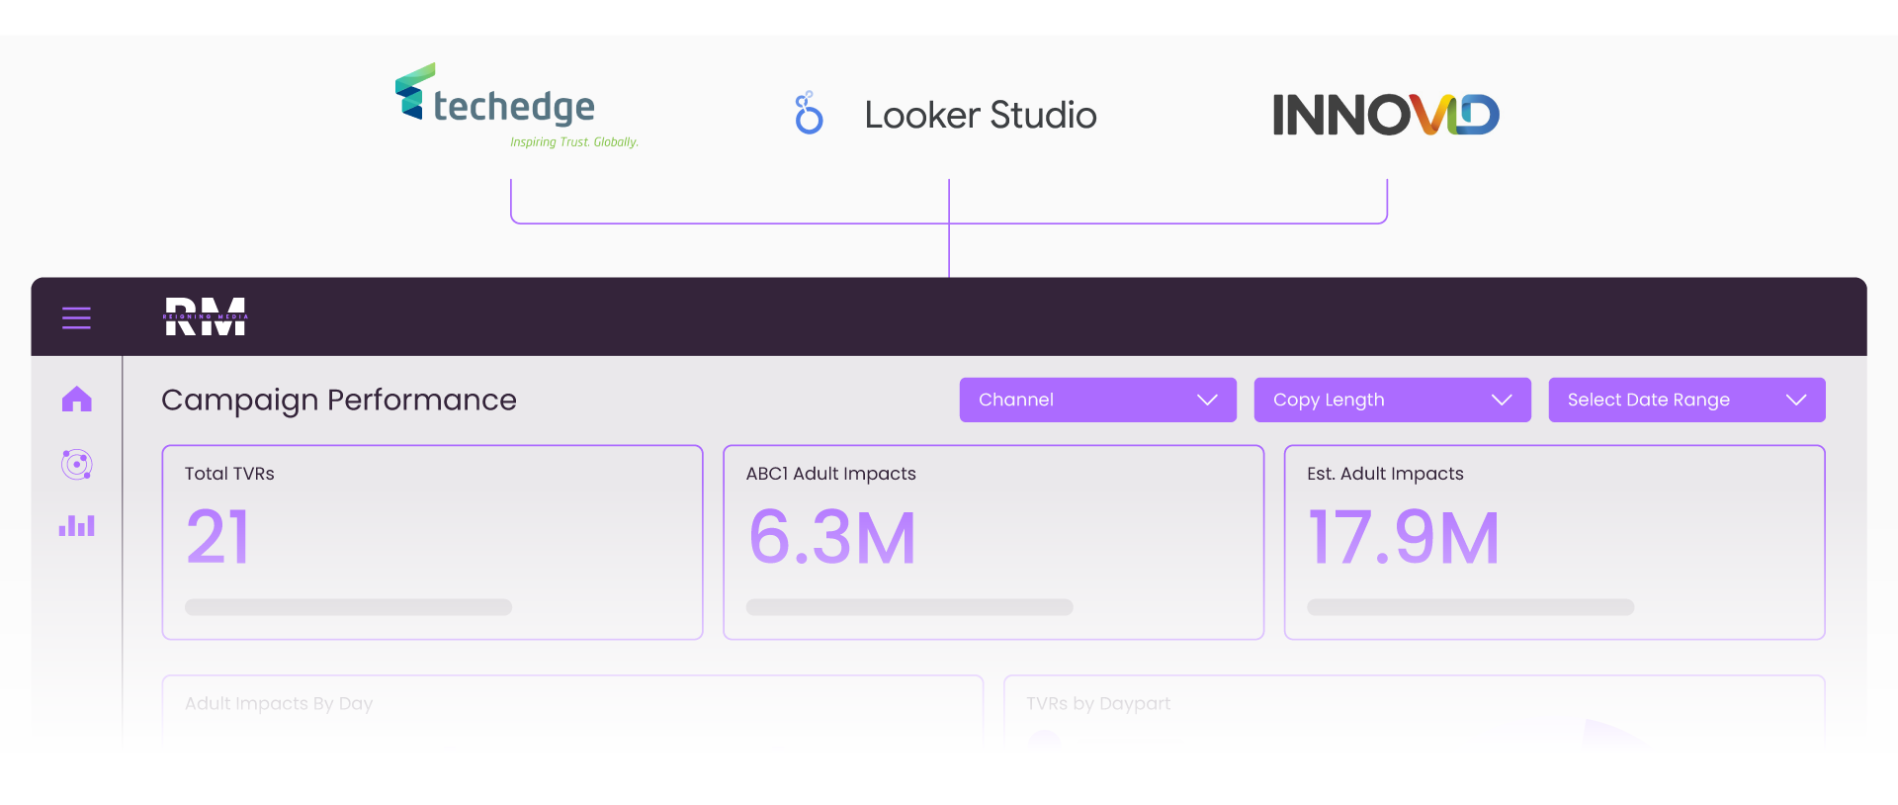Select the ABC1 Adult Impacts card
The height and width of the screenshot is (805, 1898).
click(993, 542)
